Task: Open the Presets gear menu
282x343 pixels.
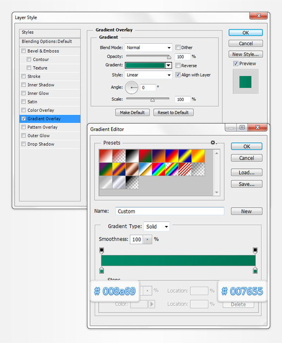Action: pos(214,142)
